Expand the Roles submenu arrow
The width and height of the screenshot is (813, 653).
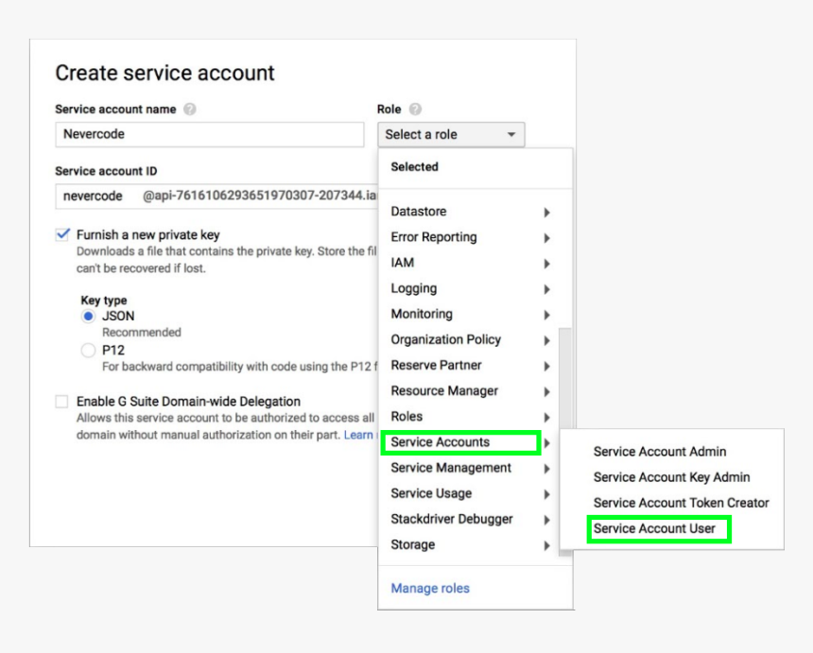point(547,417)
